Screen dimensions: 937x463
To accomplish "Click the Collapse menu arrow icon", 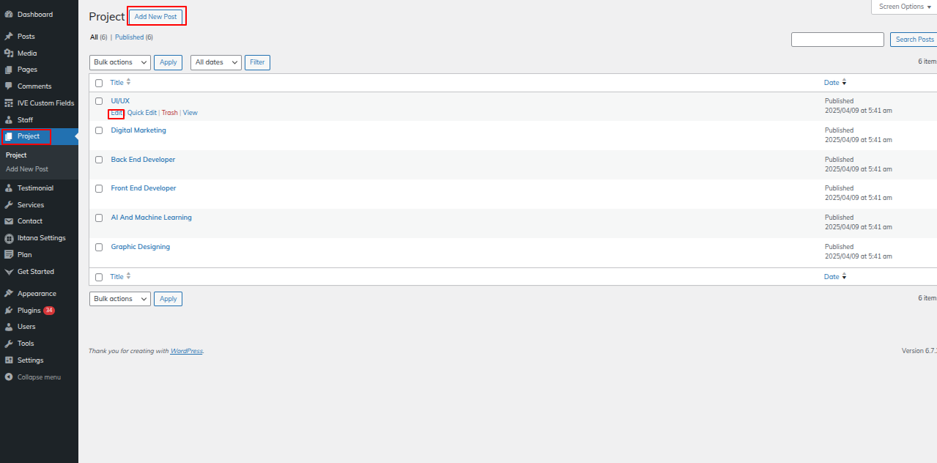I will [x=9, y=377].
